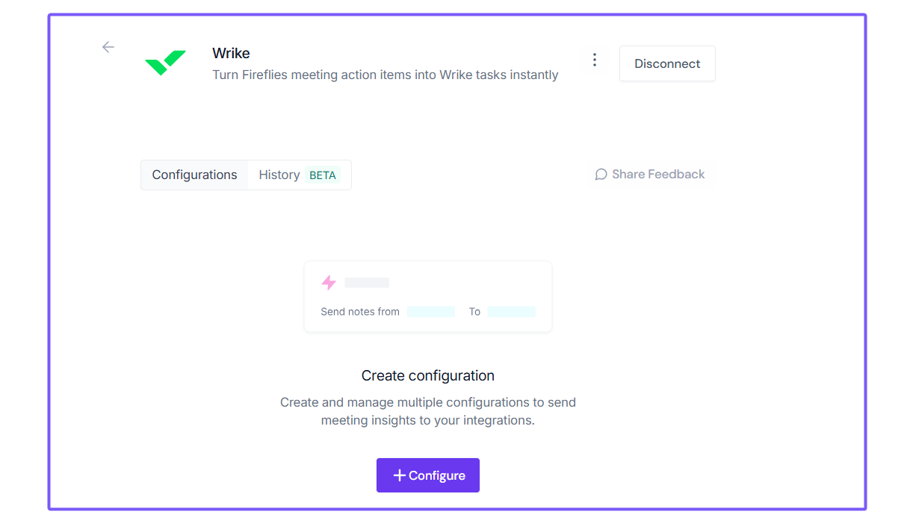Switch to the Configurations tab
The height and width of the screenshot is (529, 910).
point(194,175)
